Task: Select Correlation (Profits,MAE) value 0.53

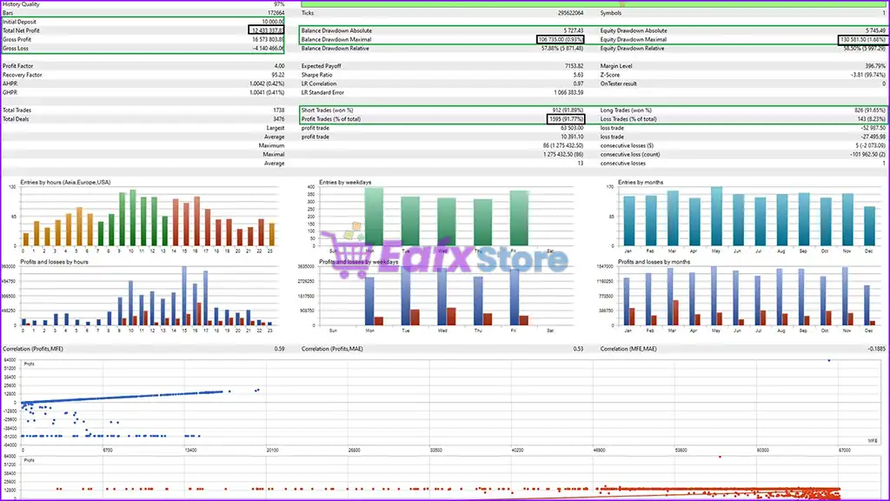Action: 578,349
